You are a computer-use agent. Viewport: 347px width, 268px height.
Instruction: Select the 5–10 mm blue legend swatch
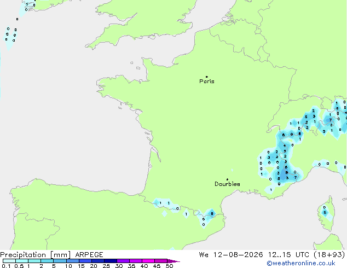(60, 261)
